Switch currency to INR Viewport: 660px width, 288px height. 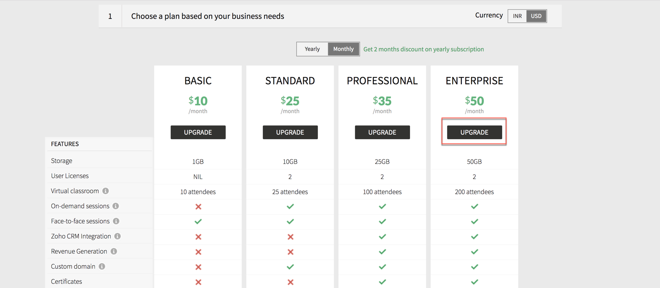pyautogui.click(x=517, y=16)
